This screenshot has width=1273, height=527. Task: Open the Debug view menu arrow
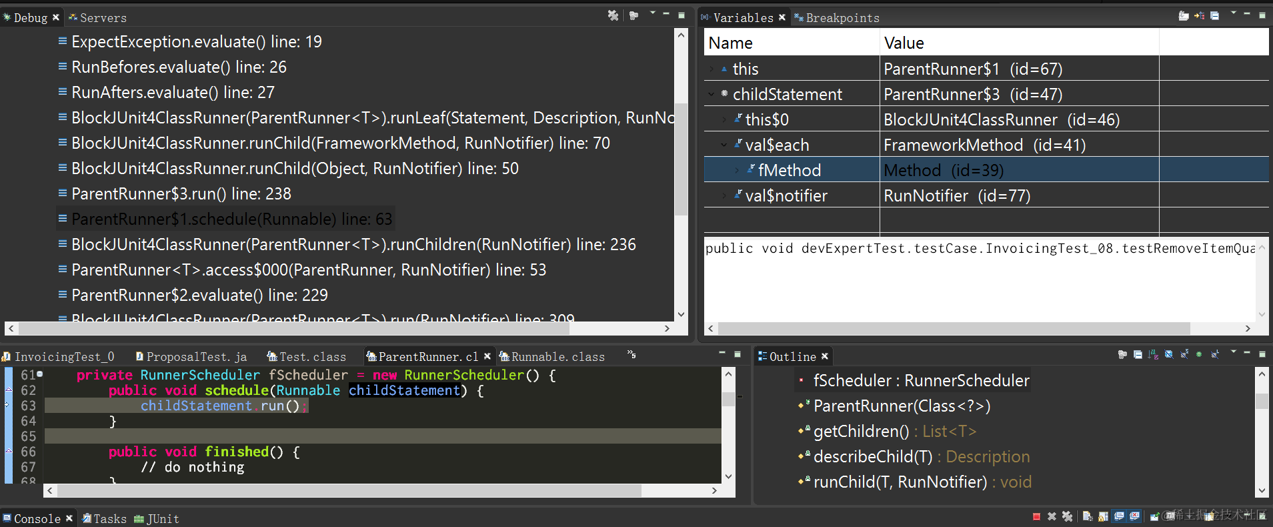(652, 13)
